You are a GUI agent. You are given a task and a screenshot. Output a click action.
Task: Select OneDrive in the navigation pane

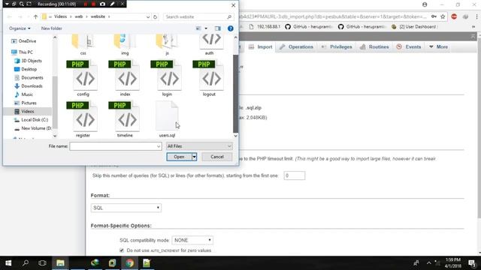tap(27, 41)
